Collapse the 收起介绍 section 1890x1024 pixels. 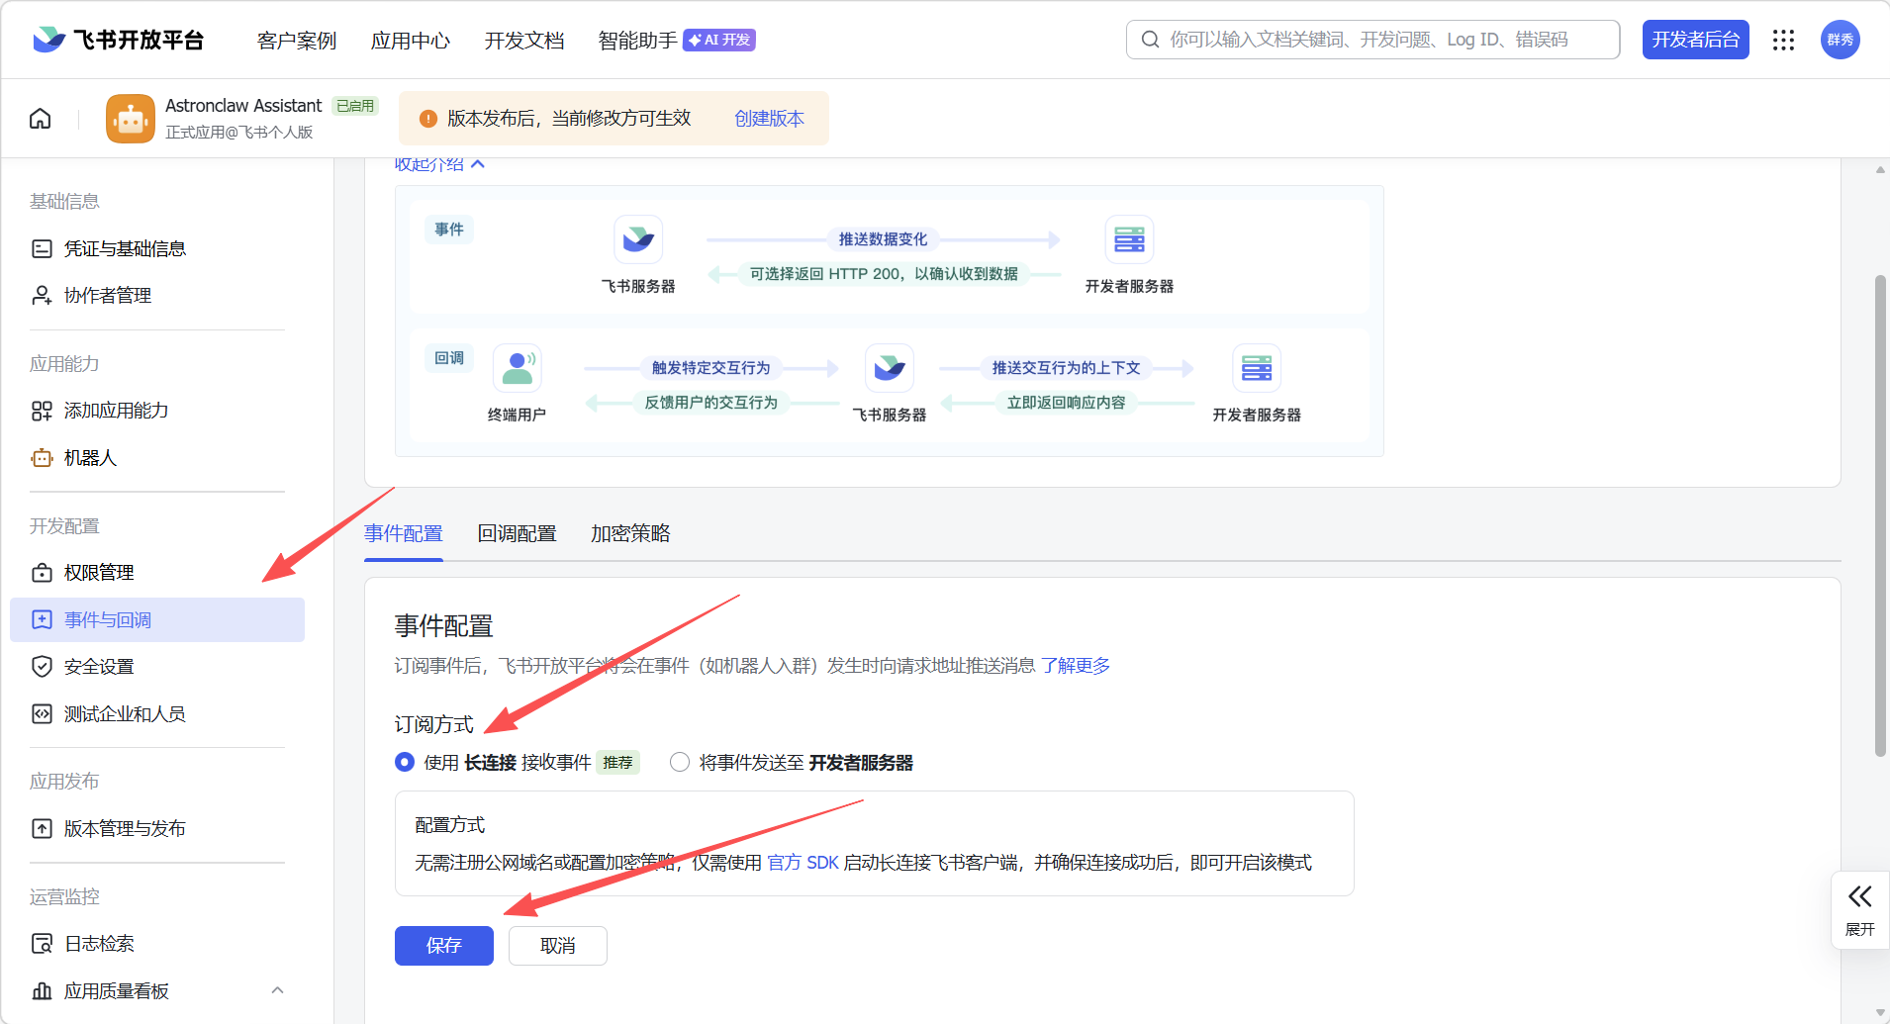coord(436,163)
